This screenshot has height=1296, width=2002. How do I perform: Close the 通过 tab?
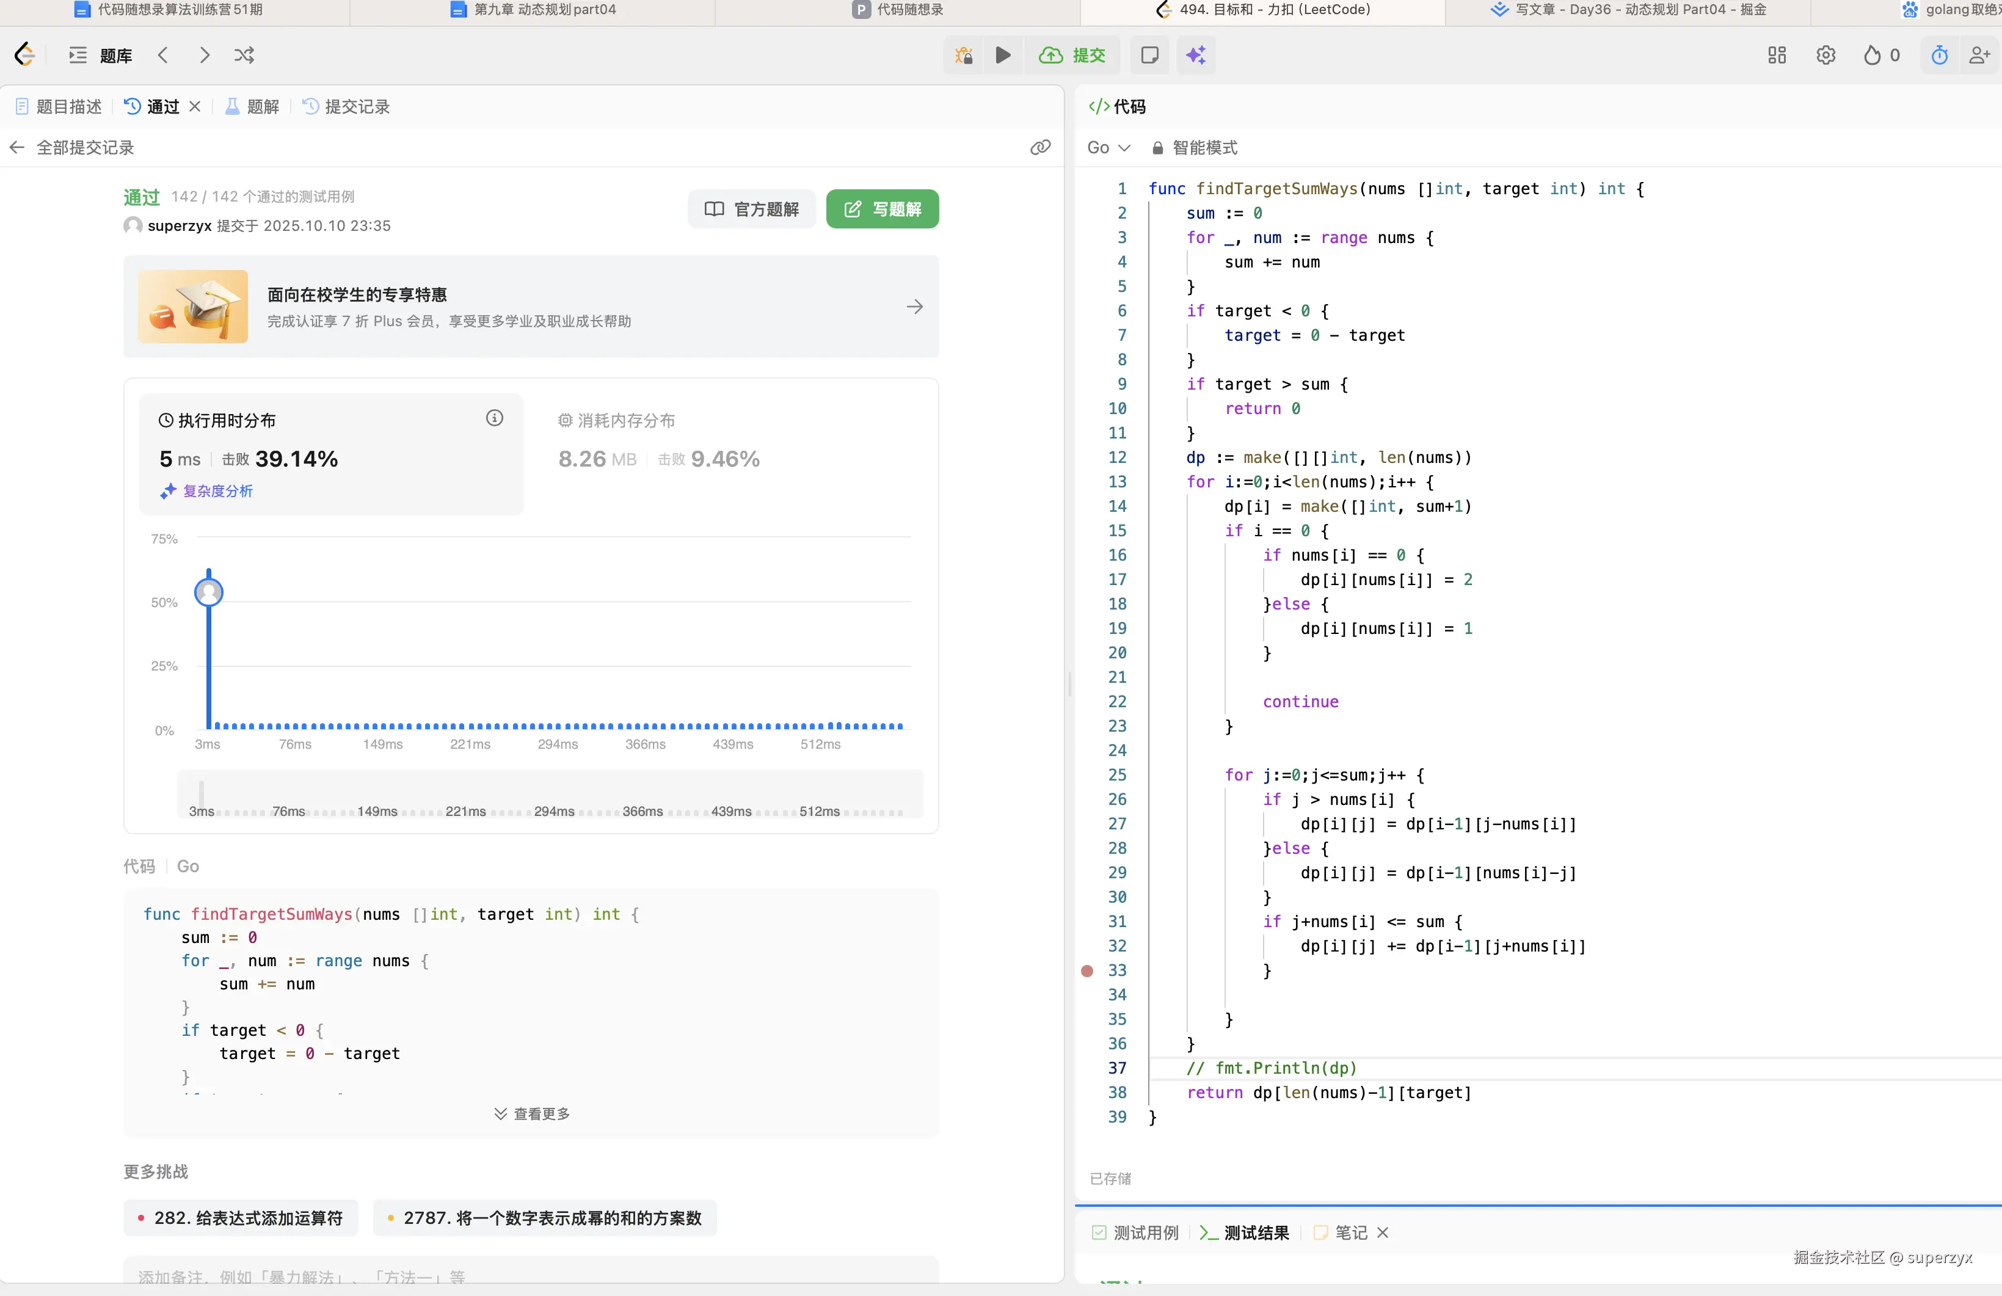195,107
